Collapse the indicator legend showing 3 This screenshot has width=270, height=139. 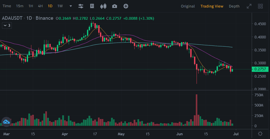(7, 25)
